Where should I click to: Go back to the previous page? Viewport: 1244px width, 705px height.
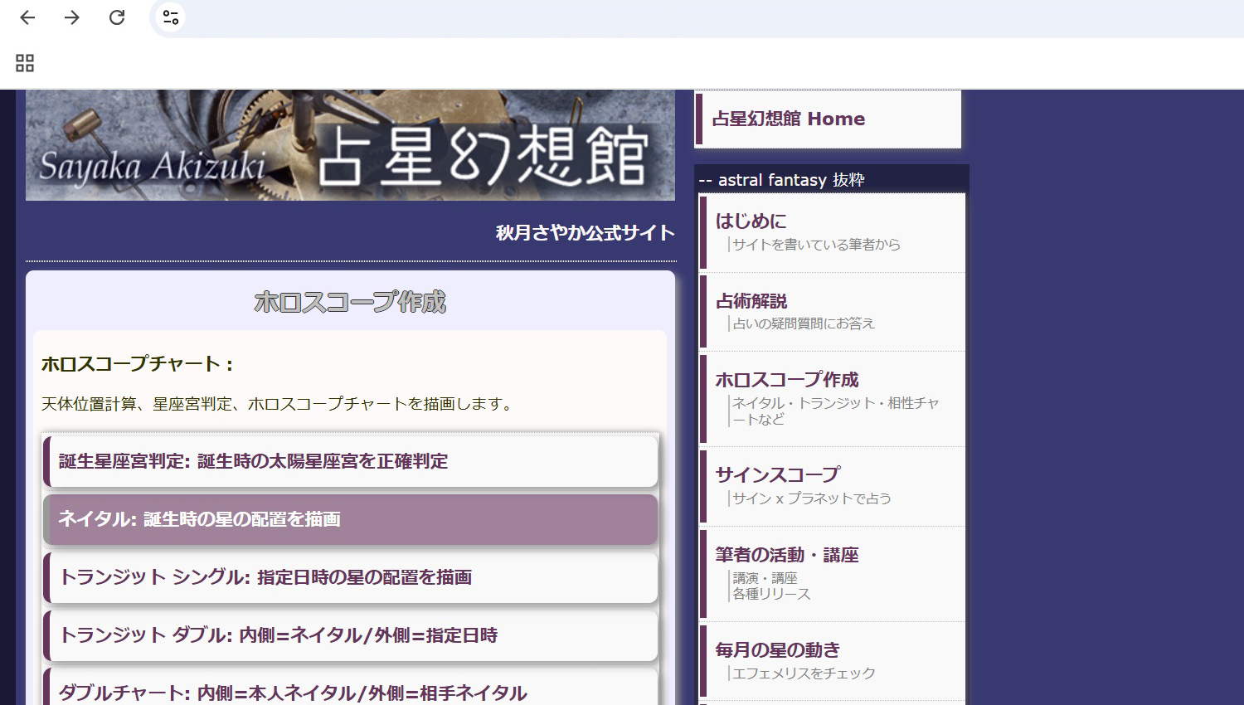click(x=27, y=17)
